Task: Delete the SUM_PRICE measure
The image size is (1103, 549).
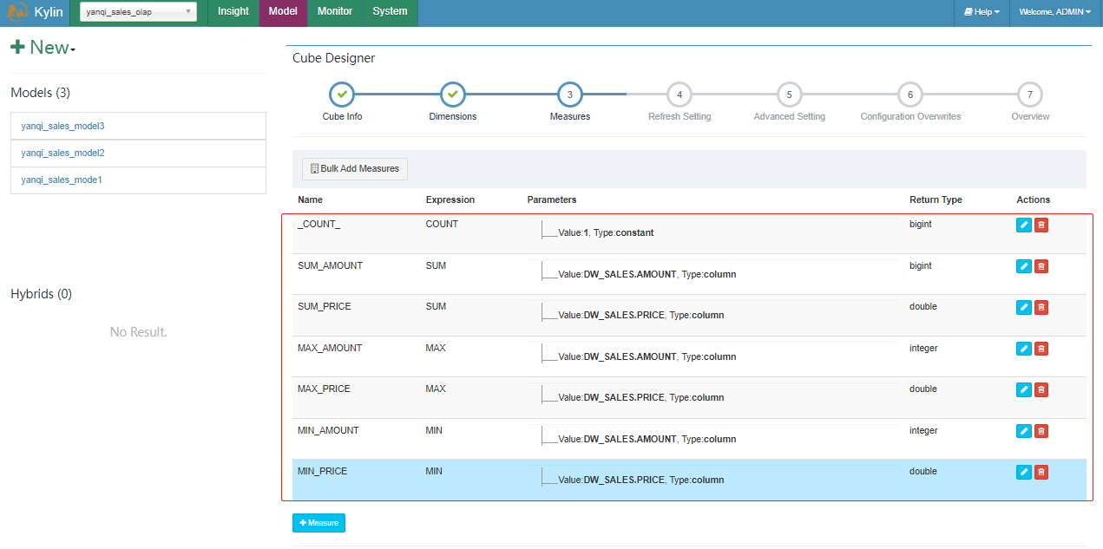Action: 1041,307
